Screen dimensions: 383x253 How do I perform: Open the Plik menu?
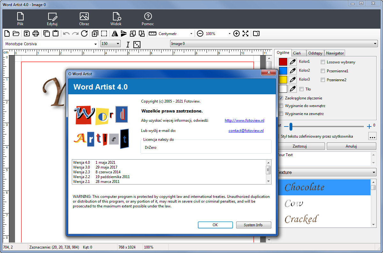coord(20,19)
